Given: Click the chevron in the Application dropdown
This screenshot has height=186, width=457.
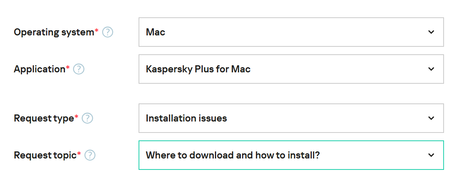Looking at the screenshot, I should point(431,69).
